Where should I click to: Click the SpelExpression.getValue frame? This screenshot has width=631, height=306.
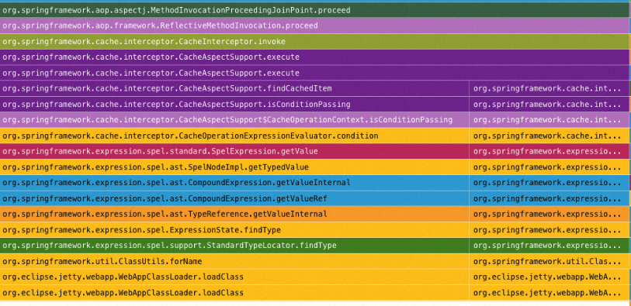(234, 151)
